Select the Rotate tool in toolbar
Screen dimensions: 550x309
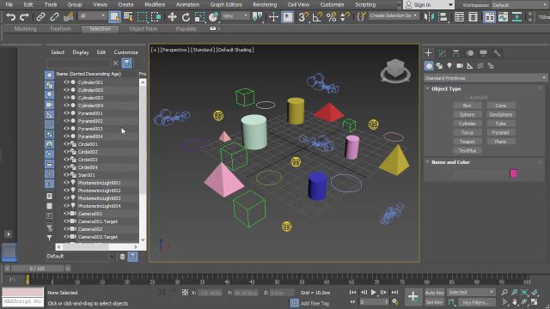tap(186, 17)
